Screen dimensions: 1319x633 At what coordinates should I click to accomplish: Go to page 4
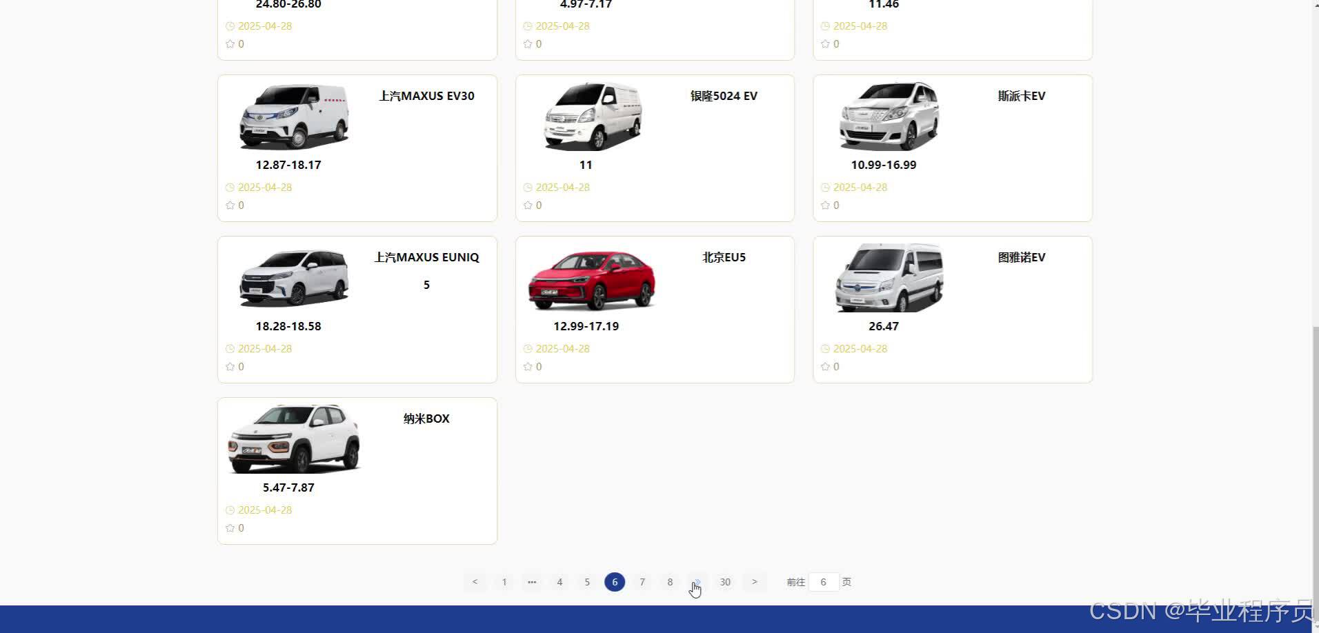click(559, 582)
